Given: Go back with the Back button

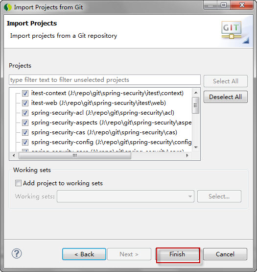Looking at the screenshot, I should [84, 254].
